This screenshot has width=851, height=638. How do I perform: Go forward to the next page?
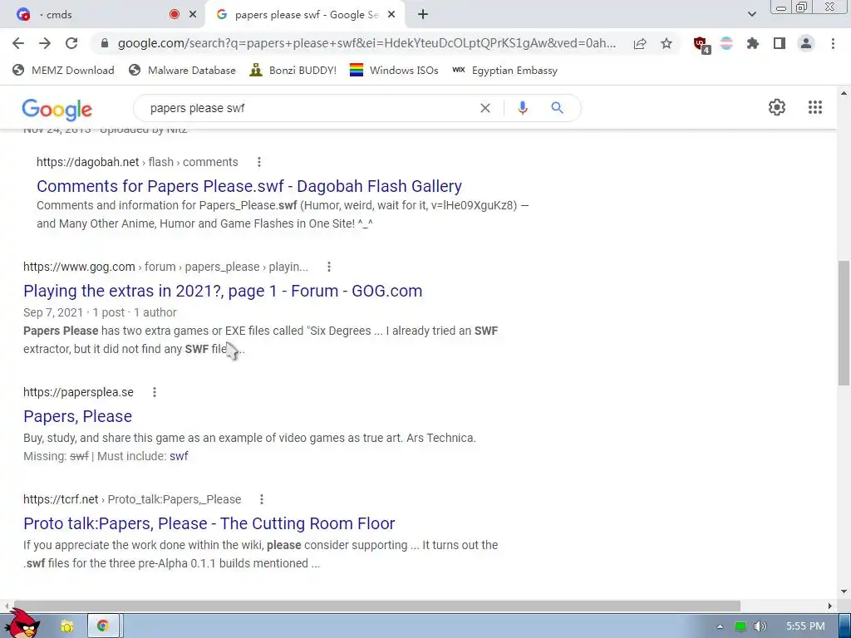pos(45,43)
